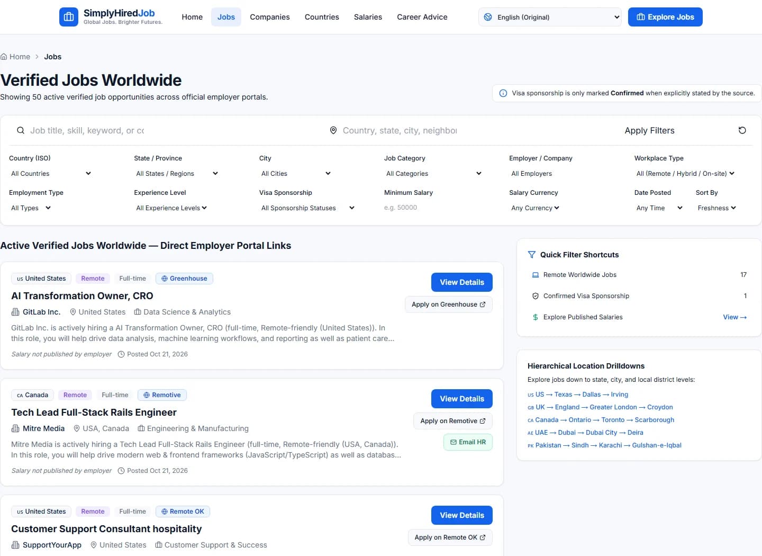Click the shield icon for Confirmed Visa Sponsorship
Image resolution: width=762 pixels, height=556 pixels.
point(536,296)
